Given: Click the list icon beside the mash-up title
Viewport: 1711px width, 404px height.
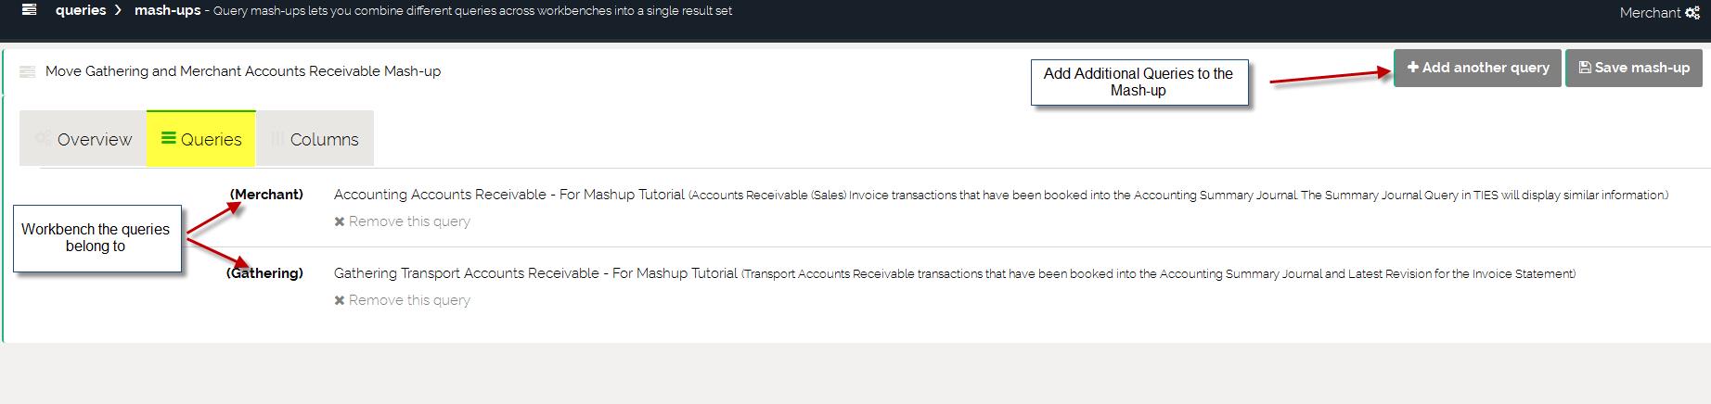Looking at the screenshot, I should click(x=27, y=72).
